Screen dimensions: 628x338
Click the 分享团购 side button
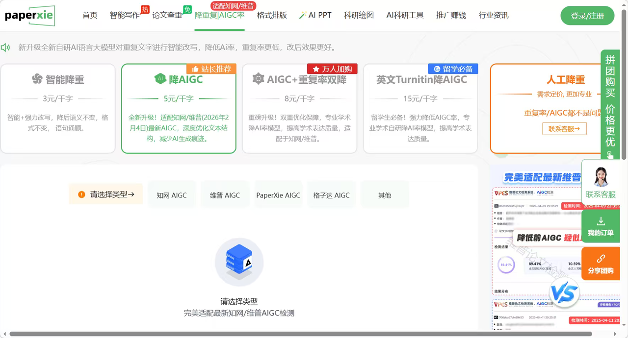[601, 264]
